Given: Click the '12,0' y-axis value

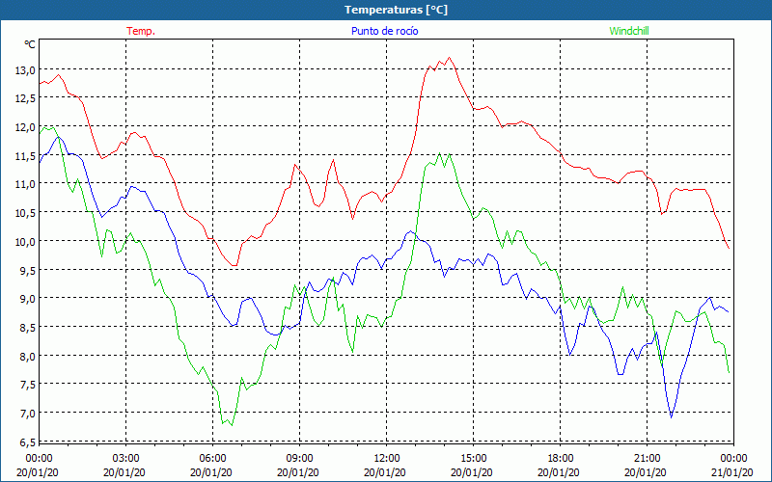Looking at the screenshot, I should [25, 127].
